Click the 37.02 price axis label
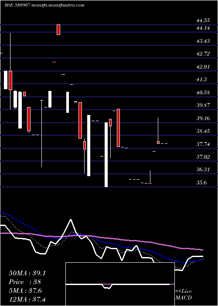Viewport: 218px width, 306px height. (203, 157)
